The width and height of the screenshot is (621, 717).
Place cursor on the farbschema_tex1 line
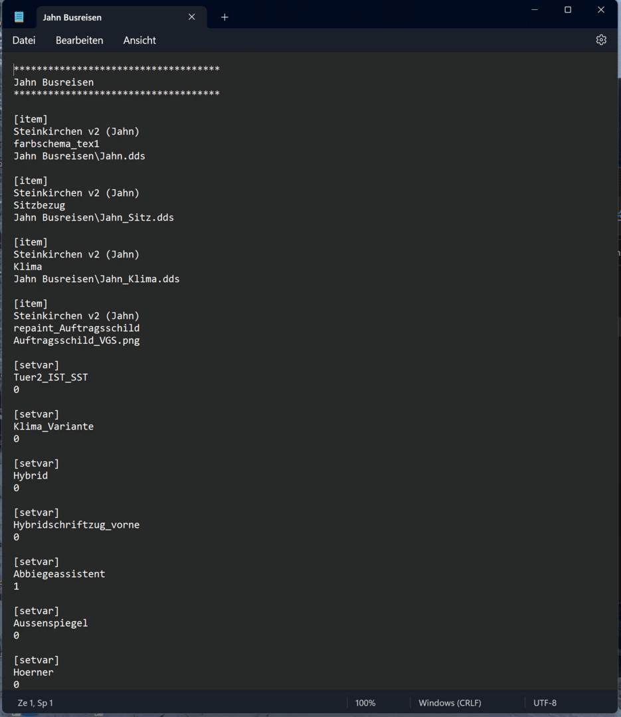click(56, 144)
